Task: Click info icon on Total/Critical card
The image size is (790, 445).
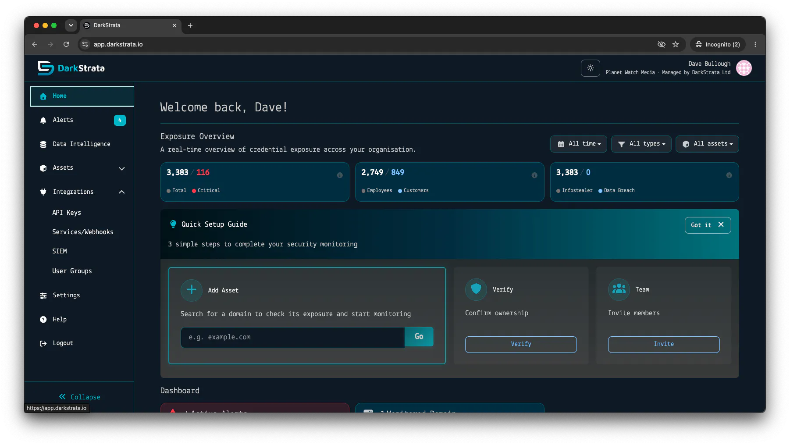Action: point(340,175)
